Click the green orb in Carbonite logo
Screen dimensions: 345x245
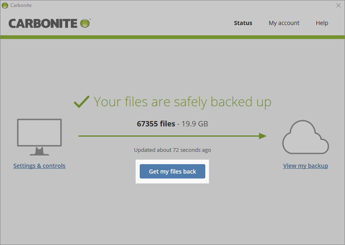[x=85, y=23]
